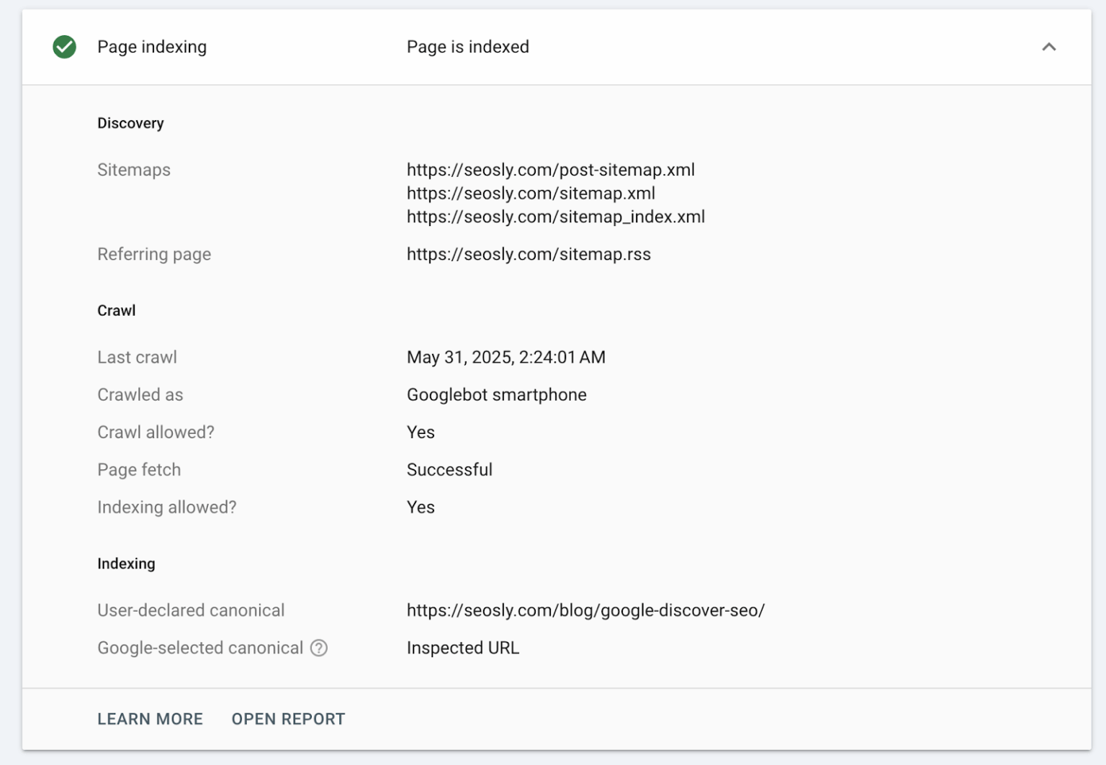
Task: Click OPEN REPORT
Action: pyautogui.click(x=288, y=719)
